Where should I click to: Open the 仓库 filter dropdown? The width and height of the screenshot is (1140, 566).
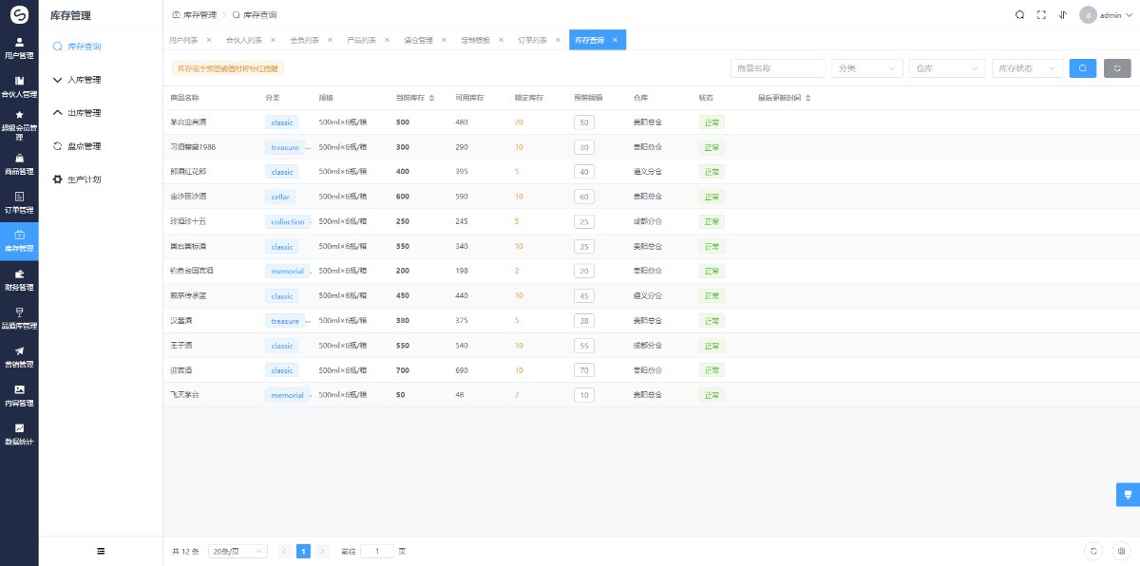947,67
